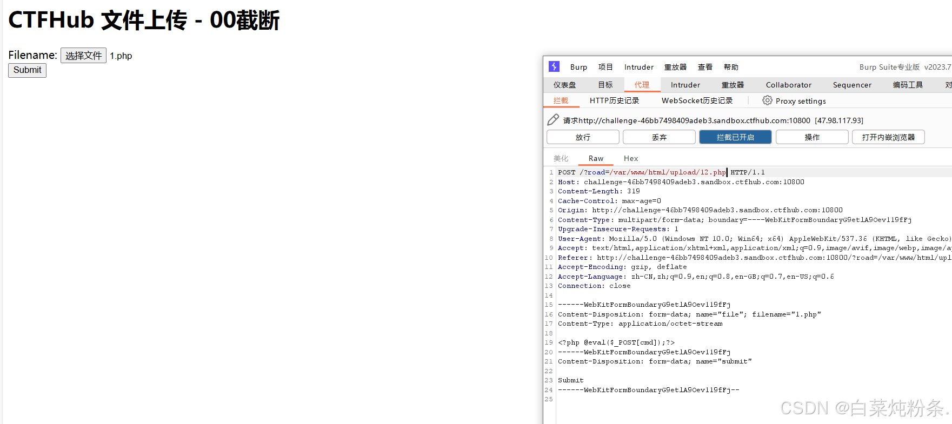The image size is (952, 424).
Task: Select the Raw view tab
Action: [x=596, y=158]
